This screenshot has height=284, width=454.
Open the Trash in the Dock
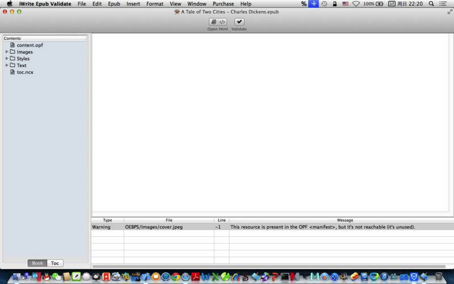coord(439,277)
